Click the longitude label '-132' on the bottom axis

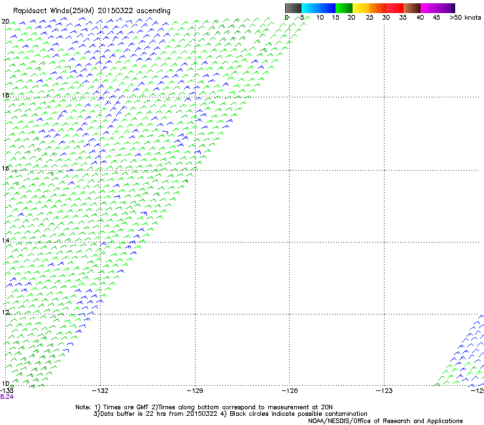(x=100, y=391)
